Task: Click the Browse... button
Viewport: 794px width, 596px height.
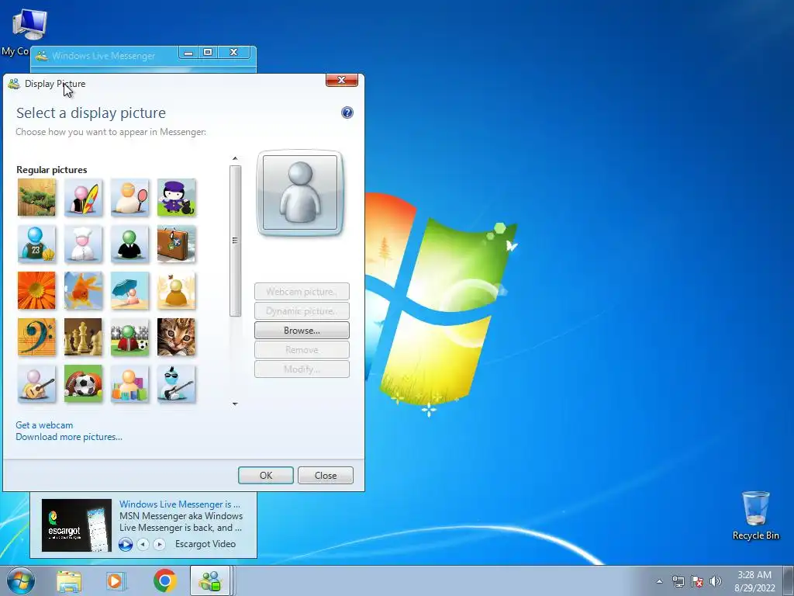Action: pyautogui.click(x=302, y=331)
